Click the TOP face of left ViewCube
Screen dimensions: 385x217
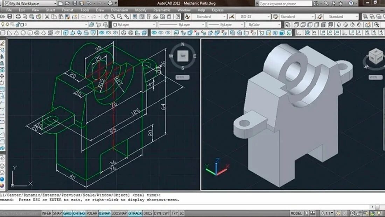pyautogui.click(x=183, y=56)
